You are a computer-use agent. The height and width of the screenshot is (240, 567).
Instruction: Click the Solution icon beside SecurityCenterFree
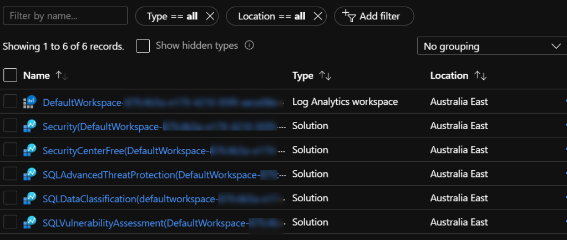coord(29,150)
